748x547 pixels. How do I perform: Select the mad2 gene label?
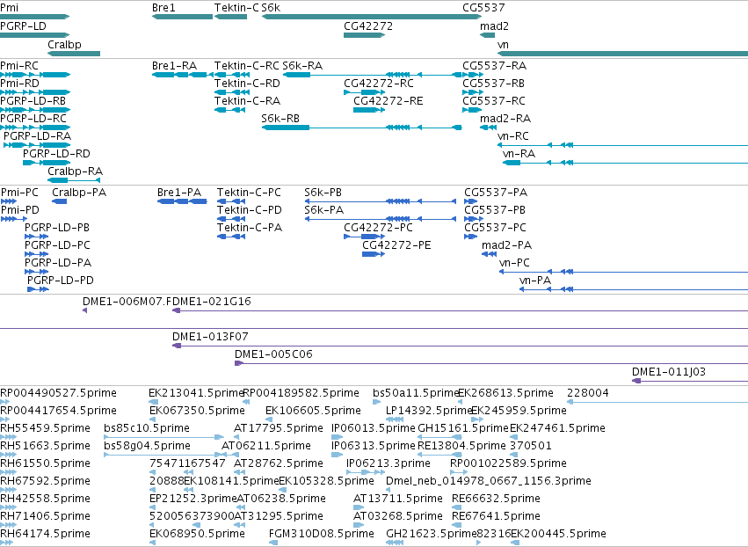pyautogui.click(x=494, y=26)
